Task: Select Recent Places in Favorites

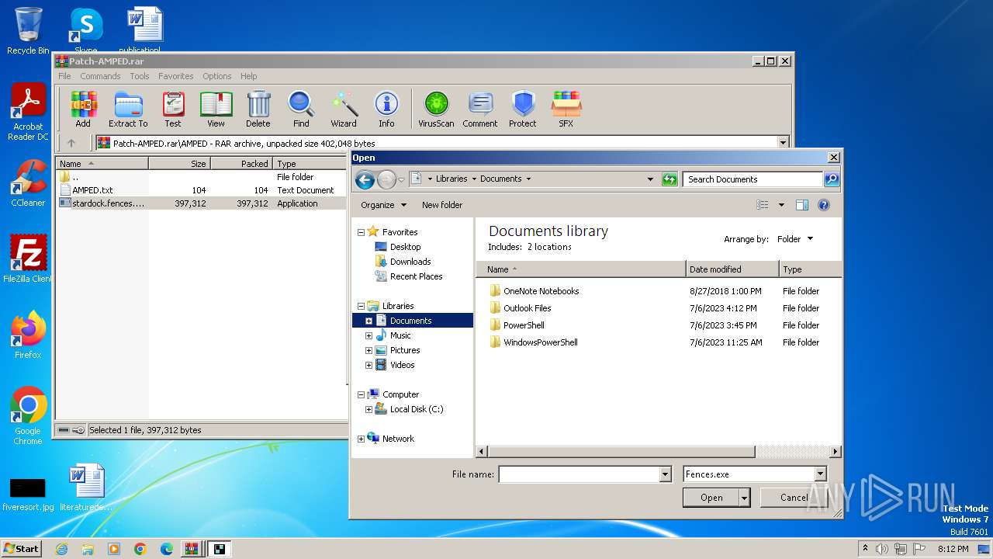Action: [x=416, y=276]
